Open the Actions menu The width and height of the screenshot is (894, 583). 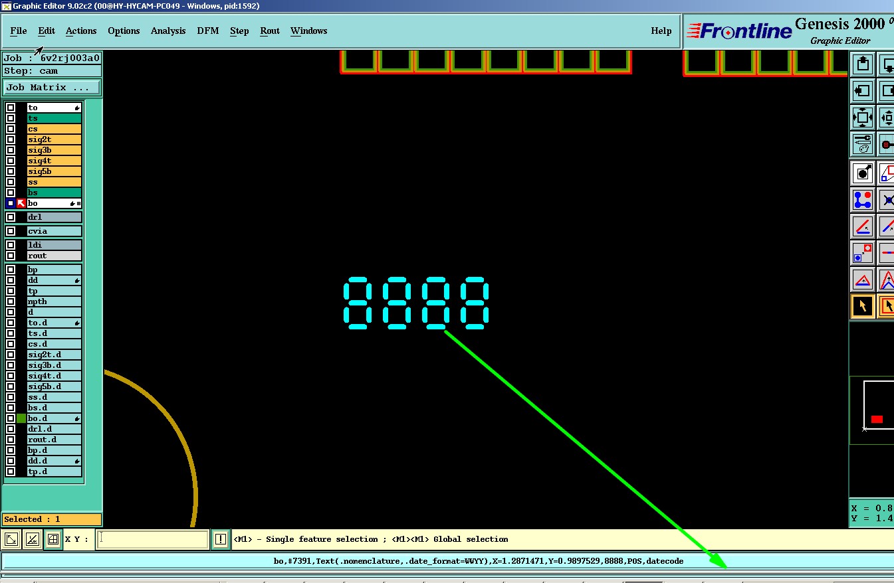[x=81, y=31]
